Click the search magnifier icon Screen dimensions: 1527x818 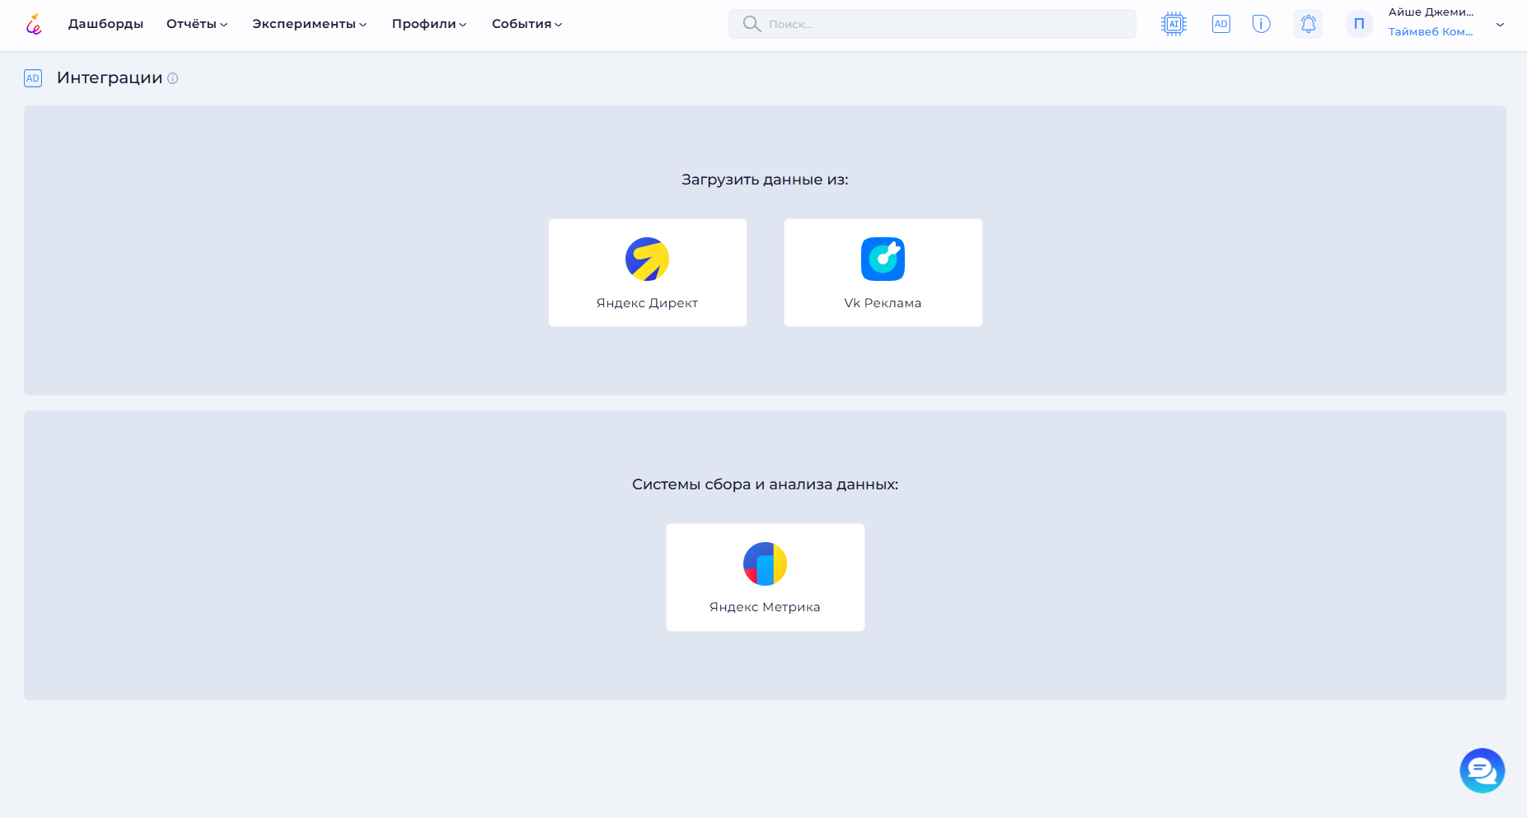[x=751, y=23]
